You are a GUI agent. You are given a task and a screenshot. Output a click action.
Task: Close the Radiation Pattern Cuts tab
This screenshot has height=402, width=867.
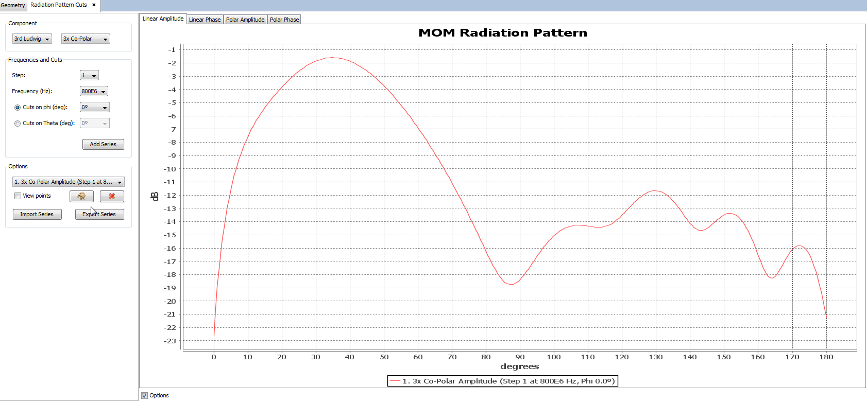pos(94,5)
